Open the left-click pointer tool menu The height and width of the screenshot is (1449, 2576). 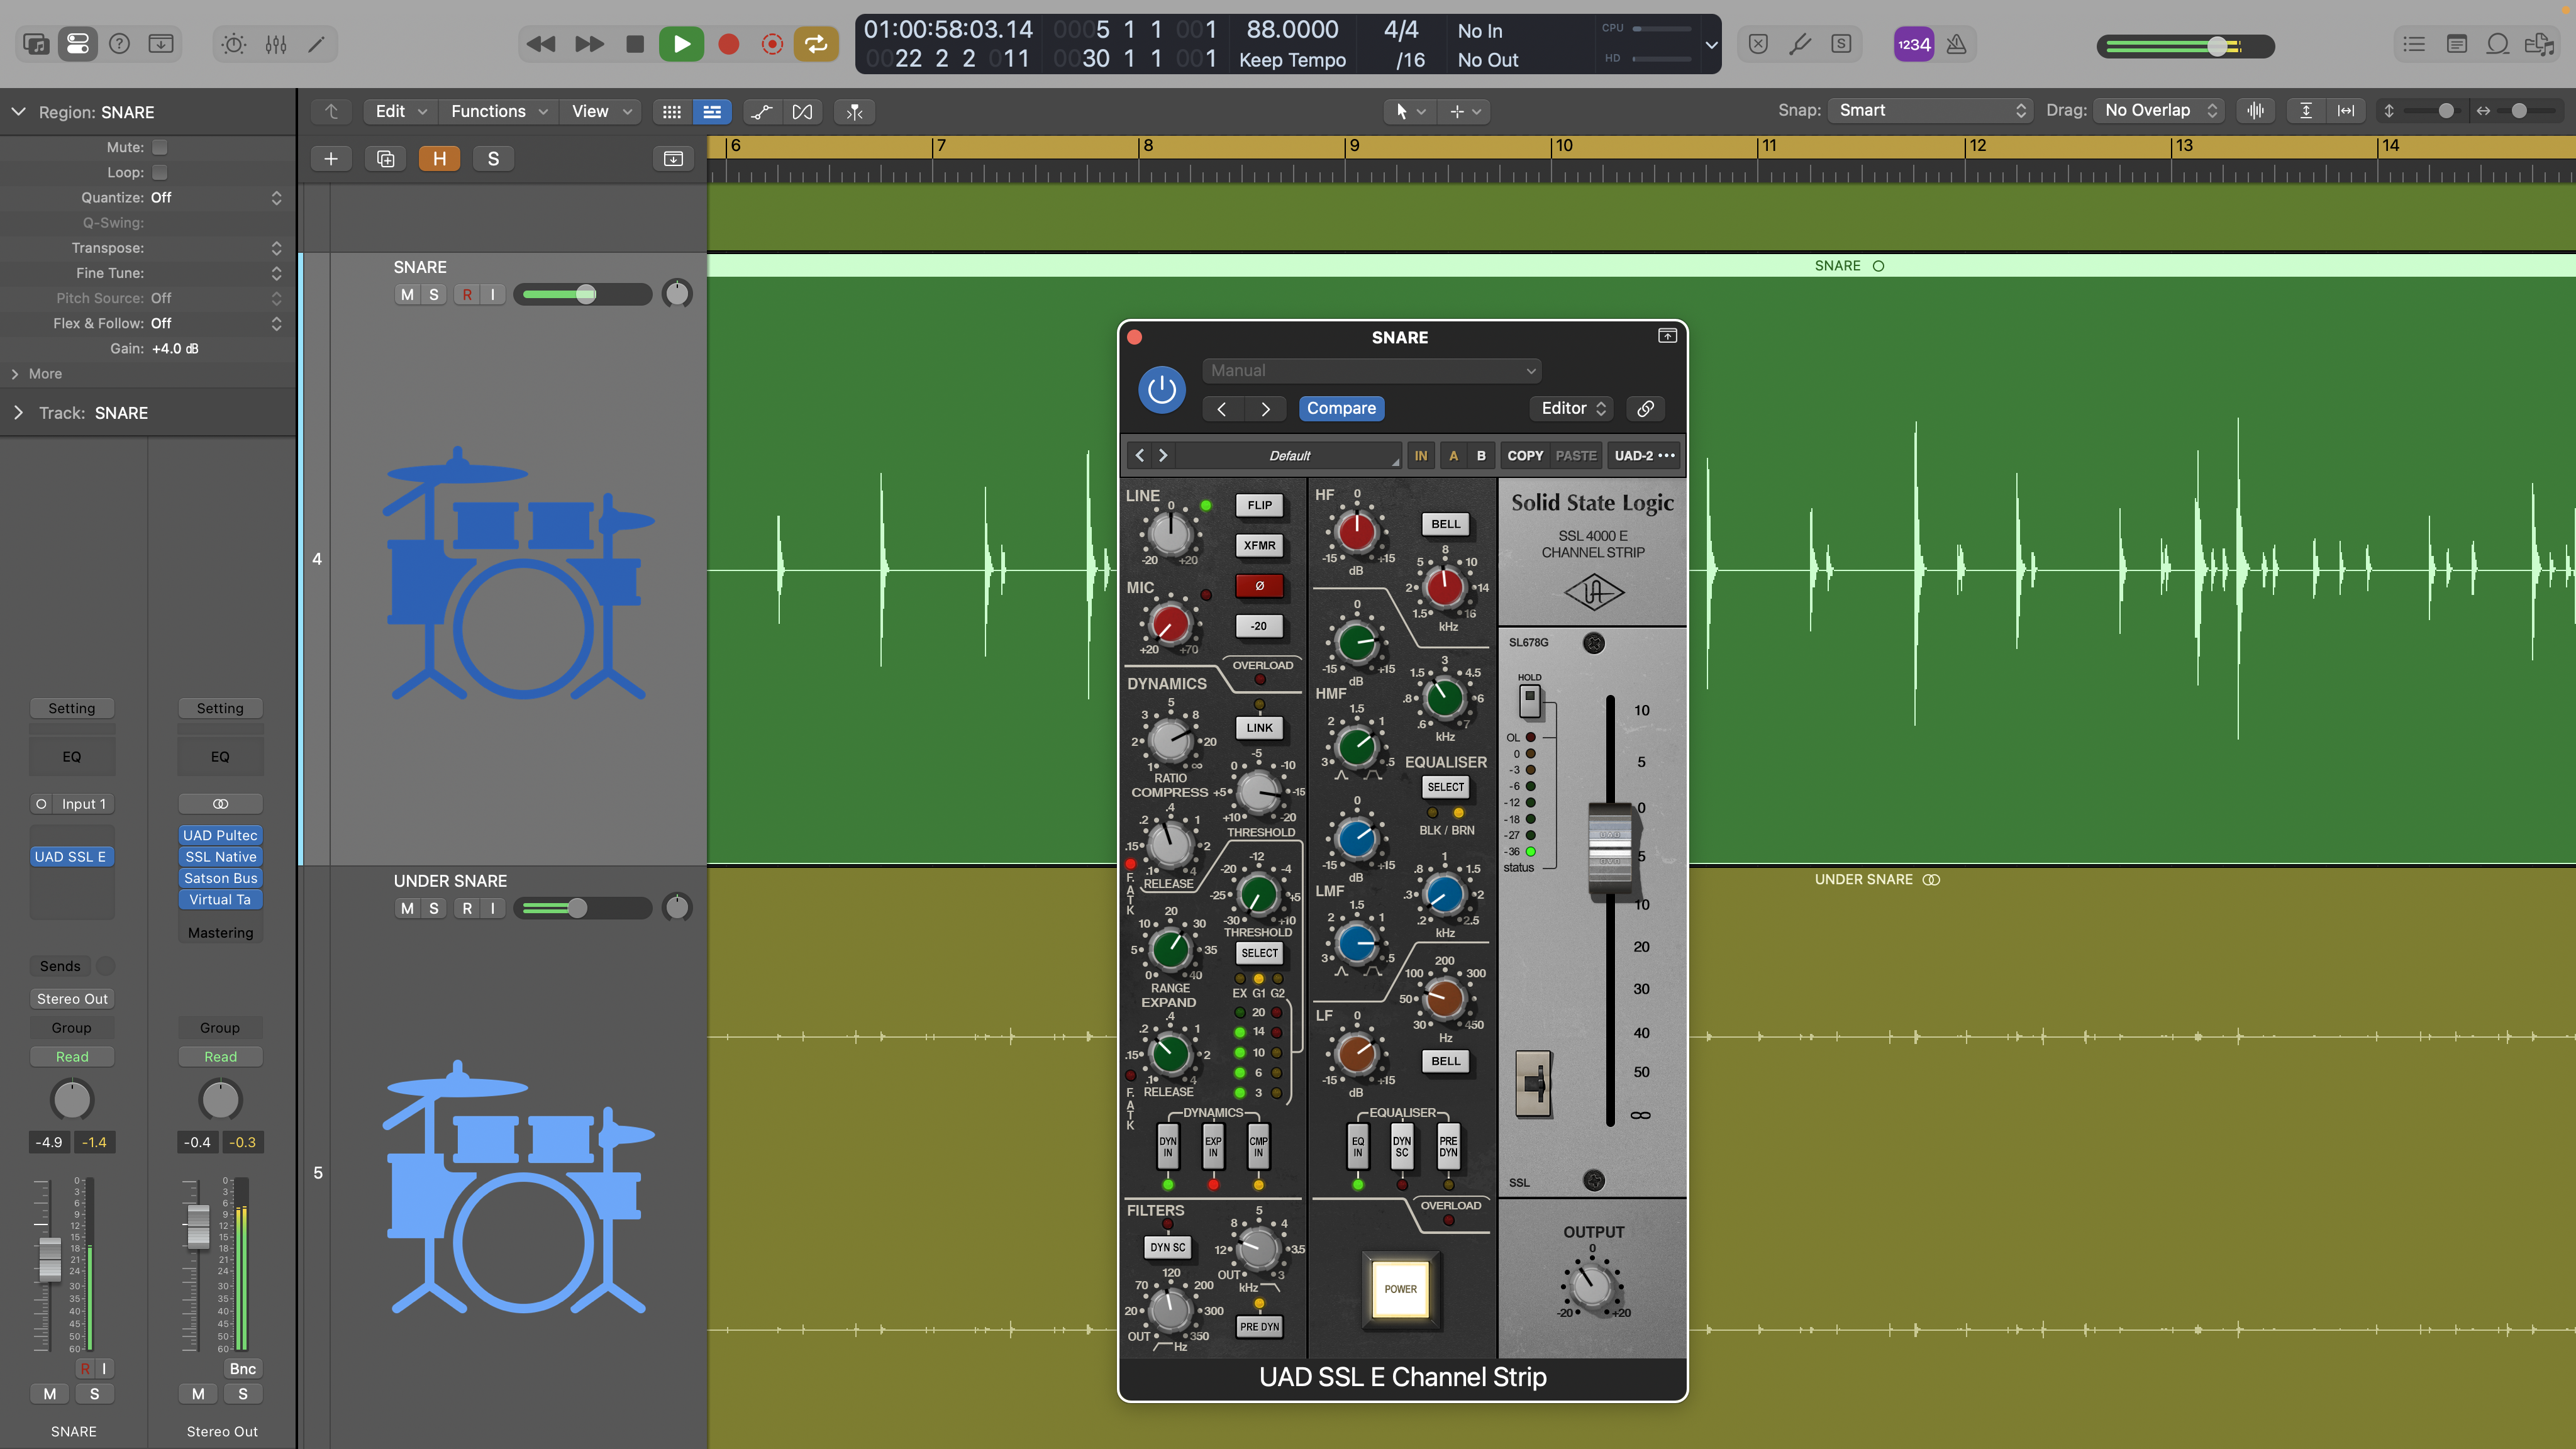point(1409,112)
